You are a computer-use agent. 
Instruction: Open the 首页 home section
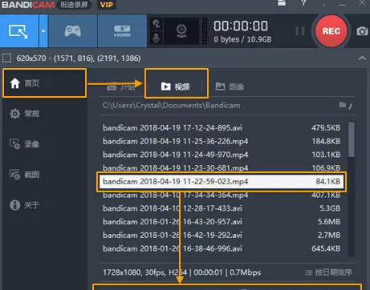click(x=45, y=83)
